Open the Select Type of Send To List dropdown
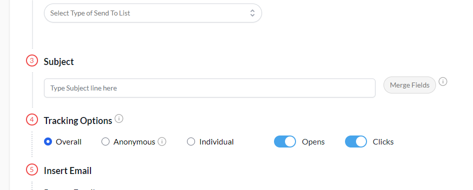The height and width of the screenshot is (190, 473). (x=152, y=13)
